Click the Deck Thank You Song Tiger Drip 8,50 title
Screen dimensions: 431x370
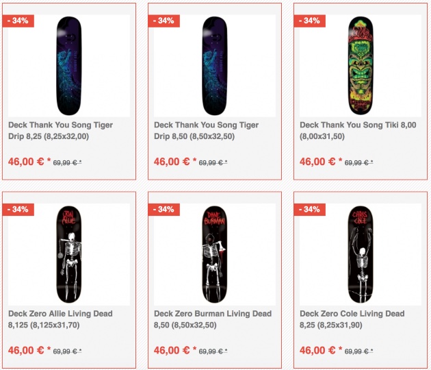point(206,131)
